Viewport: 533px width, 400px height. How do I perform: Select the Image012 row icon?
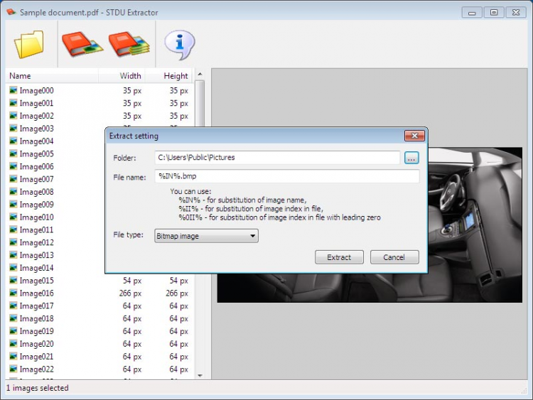pyautogui.click(x=14, y=242)
